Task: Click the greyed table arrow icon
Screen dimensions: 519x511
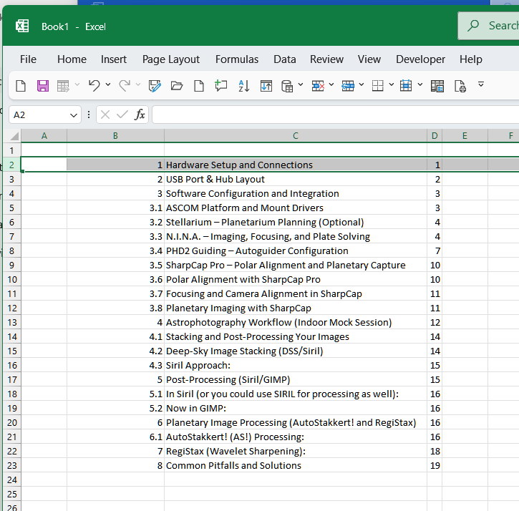Action: 63,86
